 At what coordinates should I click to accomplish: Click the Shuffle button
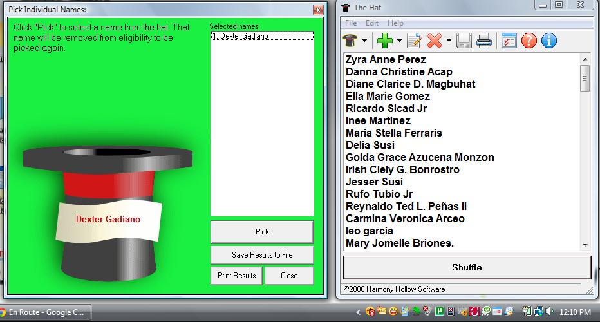point(467,267)
